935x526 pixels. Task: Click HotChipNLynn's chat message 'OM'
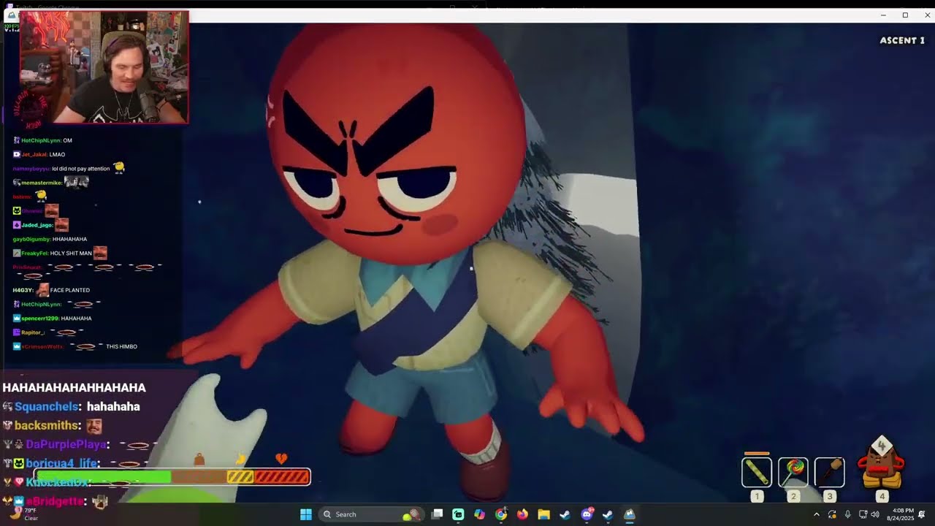67,140
